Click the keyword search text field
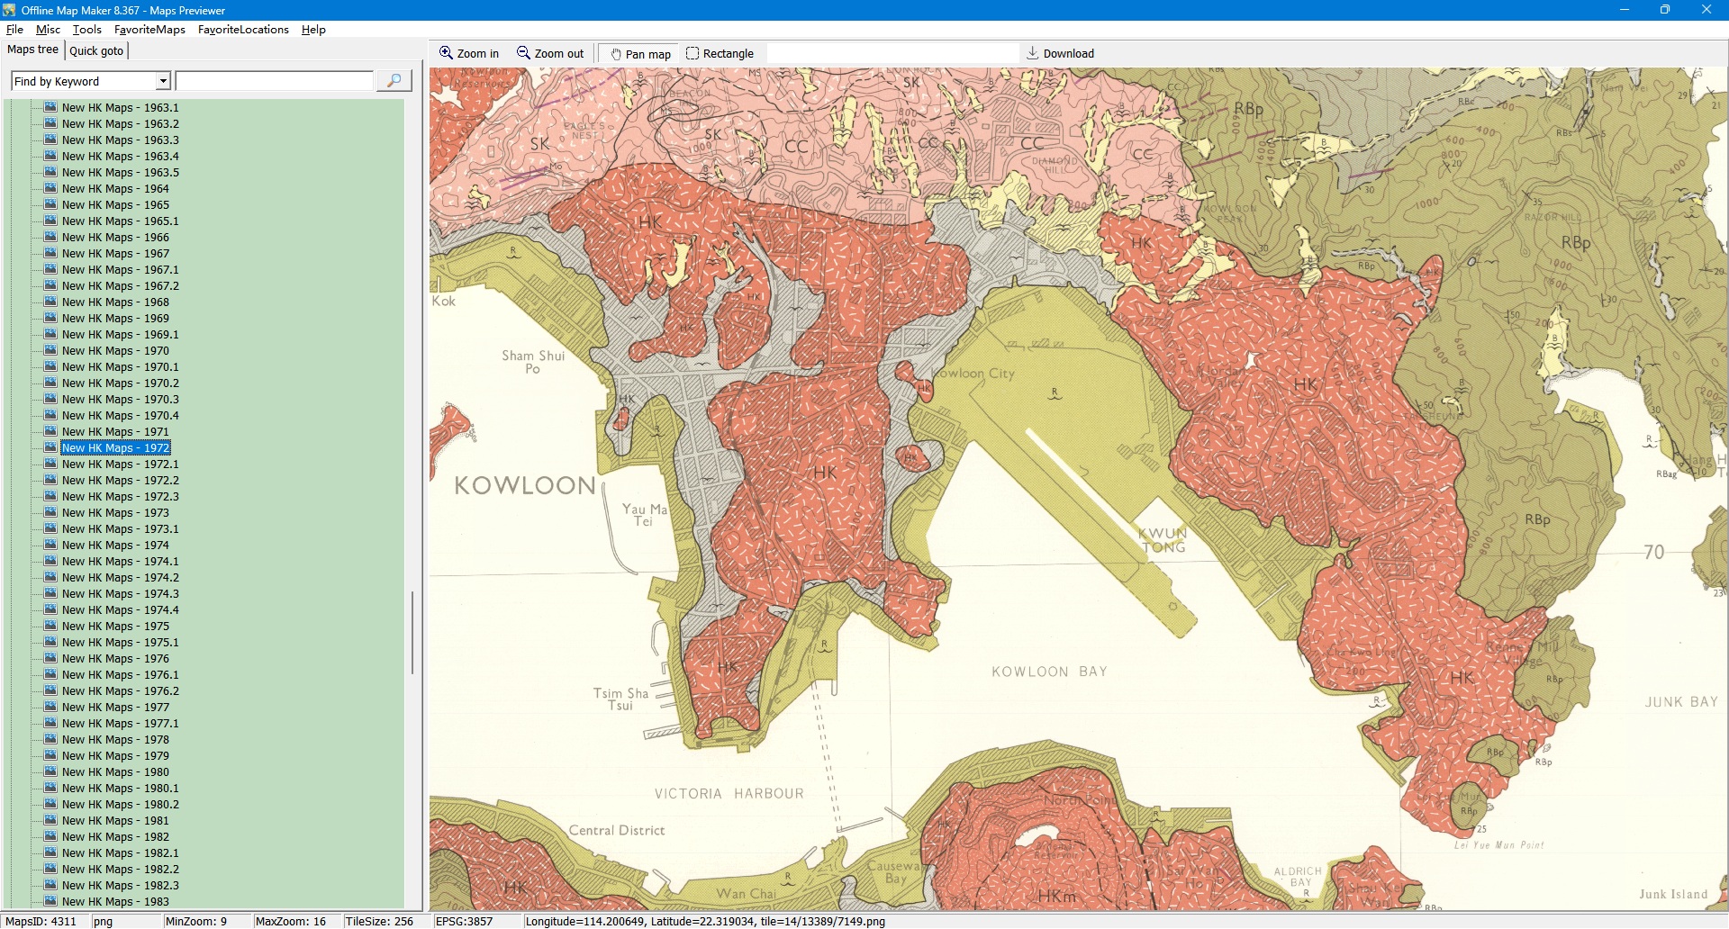 point(275,81)
